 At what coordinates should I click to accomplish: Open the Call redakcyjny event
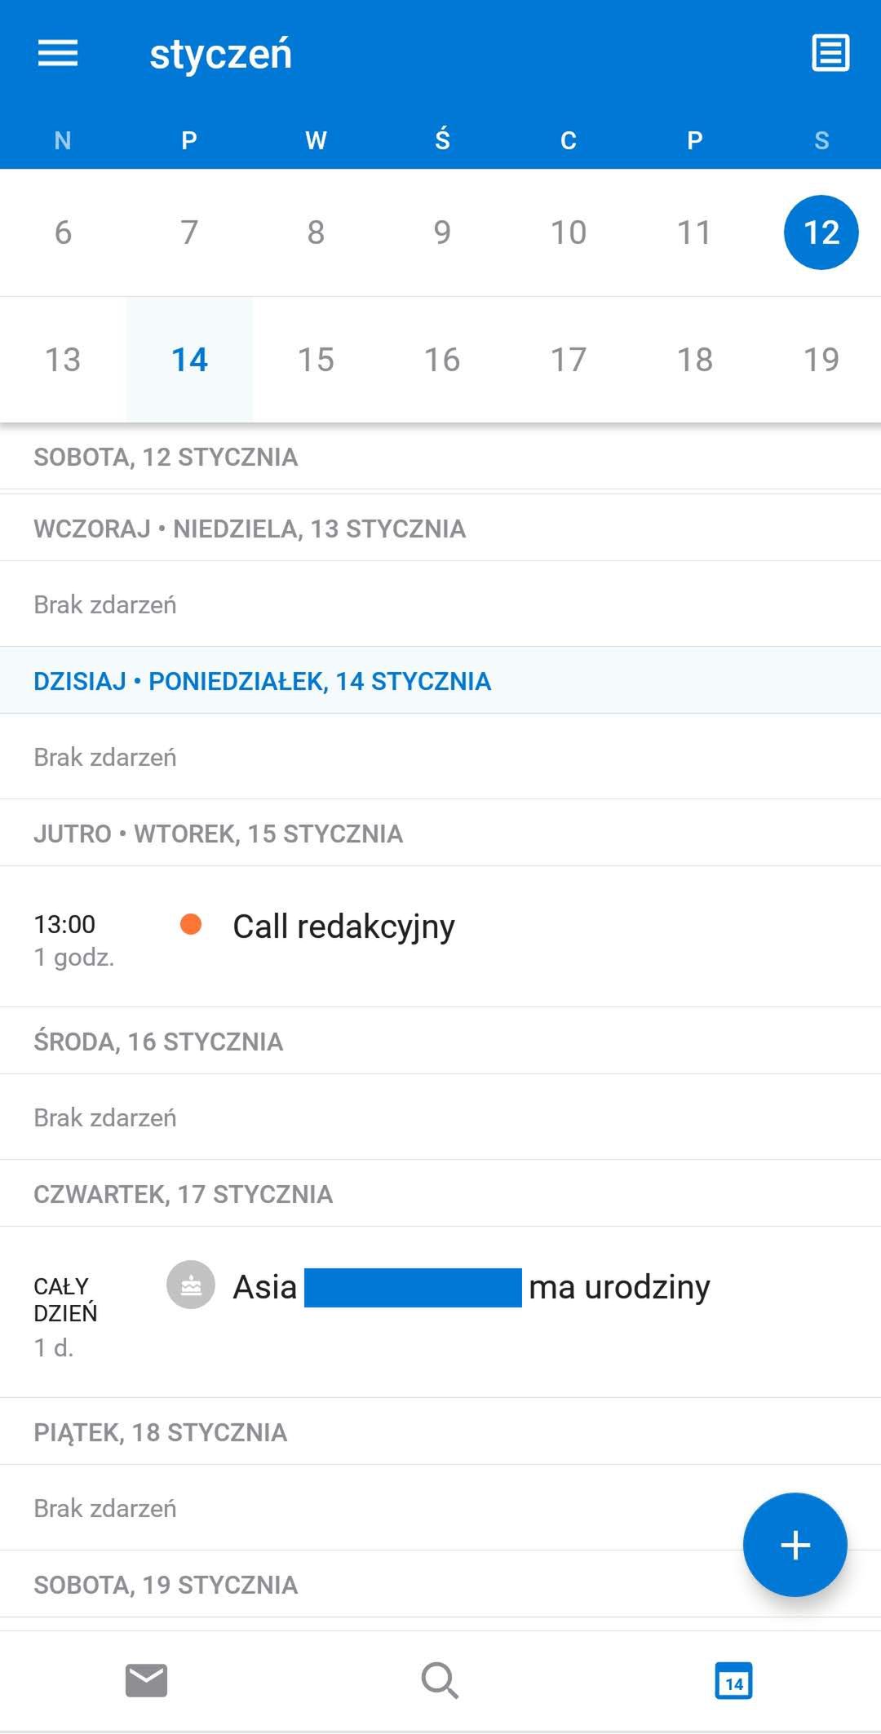440,936
